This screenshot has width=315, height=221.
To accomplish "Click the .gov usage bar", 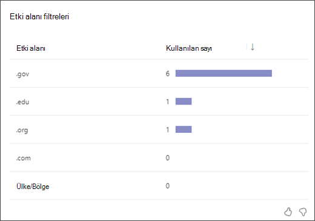I will [x=224, y=73].
